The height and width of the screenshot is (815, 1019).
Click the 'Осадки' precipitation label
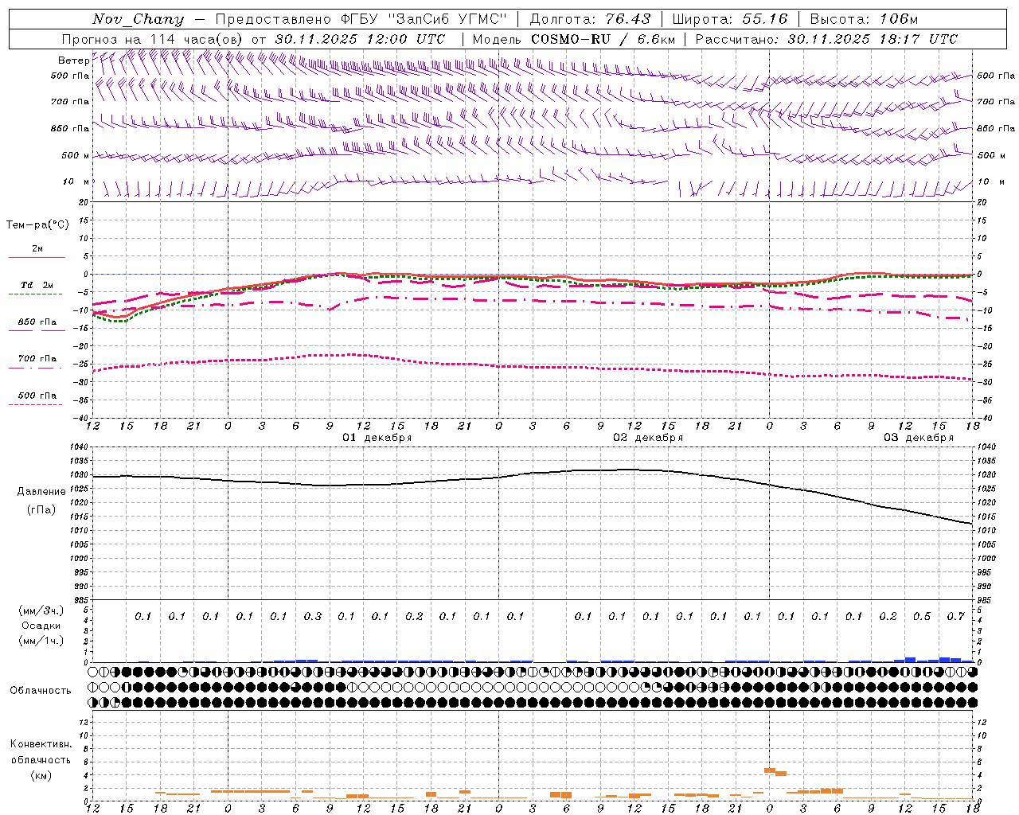click(41, 626)
